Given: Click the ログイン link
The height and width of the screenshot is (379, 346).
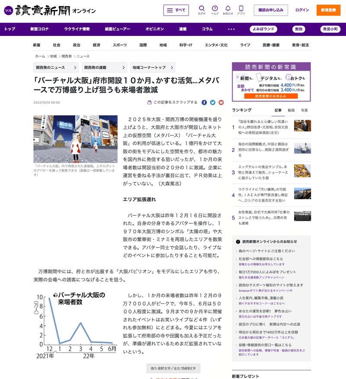Looking at the screenshot, I should click(x=302, y=10).
